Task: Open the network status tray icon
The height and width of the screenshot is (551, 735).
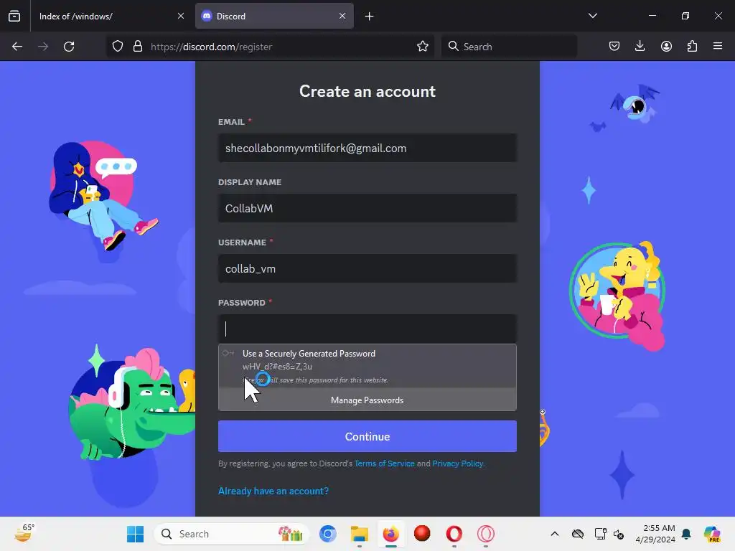Action: tap(601, 534)
